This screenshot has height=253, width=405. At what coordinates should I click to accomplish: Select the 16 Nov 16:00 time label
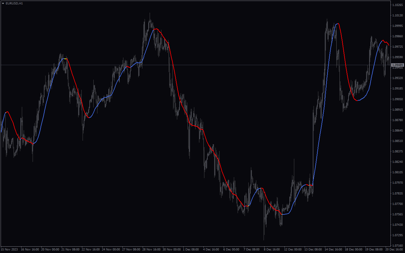point(29,250)
